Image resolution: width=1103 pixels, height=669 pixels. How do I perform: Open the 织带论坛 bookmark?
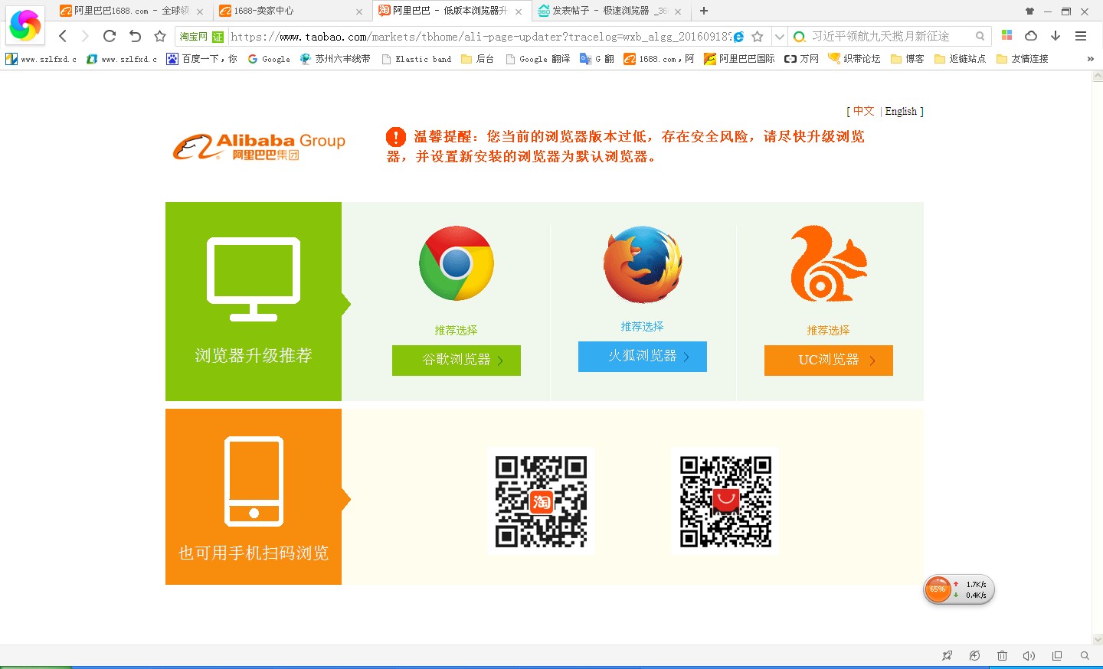(854, 59)
